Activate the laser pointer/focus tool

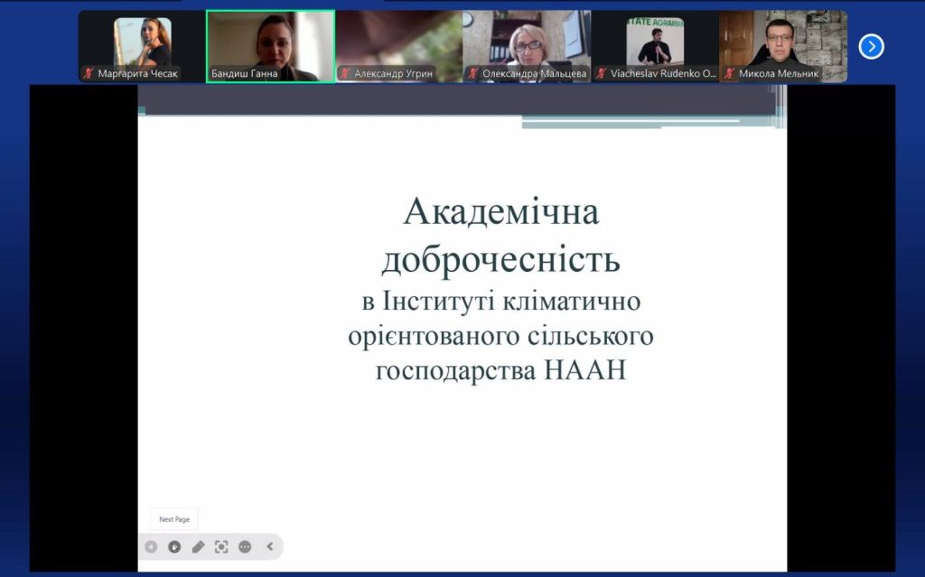pyautogui.click(x=221, y=545)
